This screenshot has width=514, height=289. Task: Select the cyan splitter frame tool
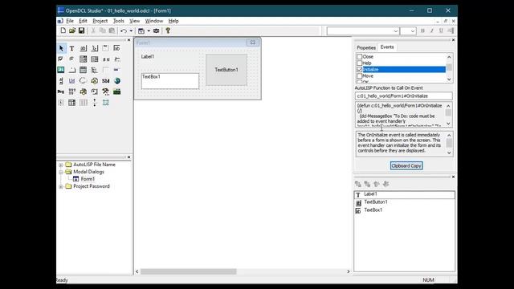tap(105, 103)
